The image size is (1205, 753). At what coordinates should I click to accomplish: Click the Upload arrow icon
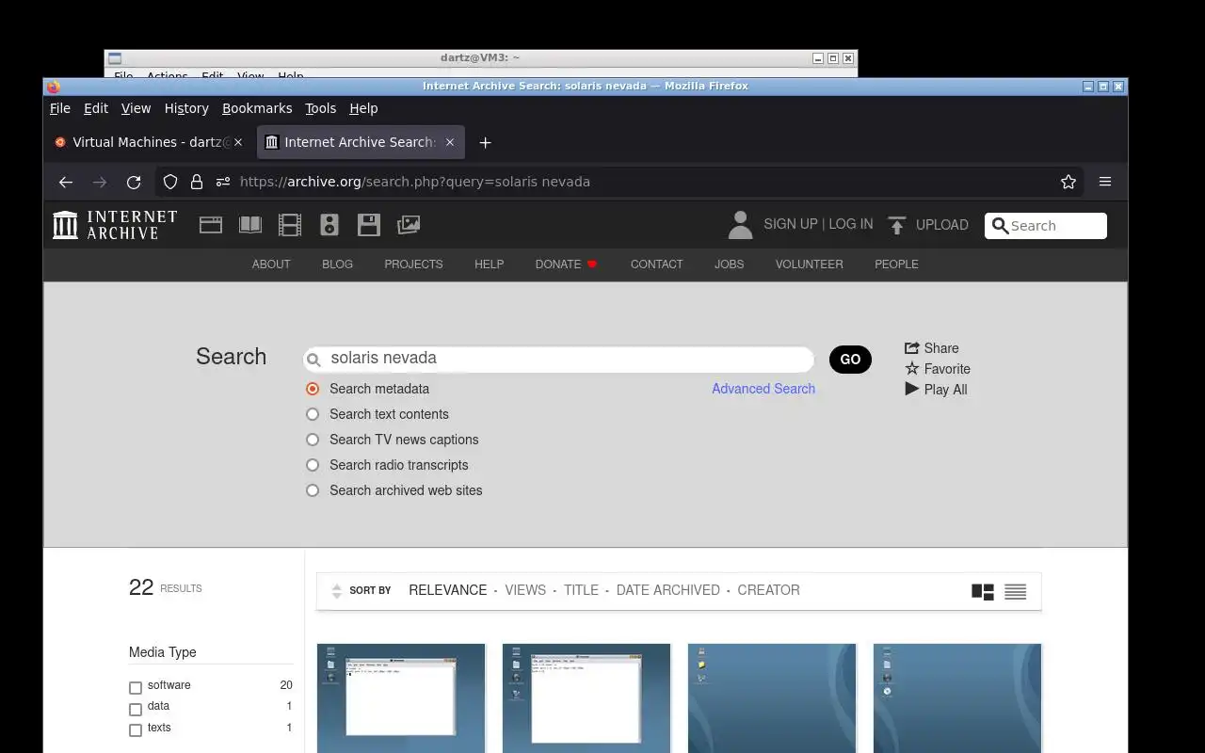(897, 225)
